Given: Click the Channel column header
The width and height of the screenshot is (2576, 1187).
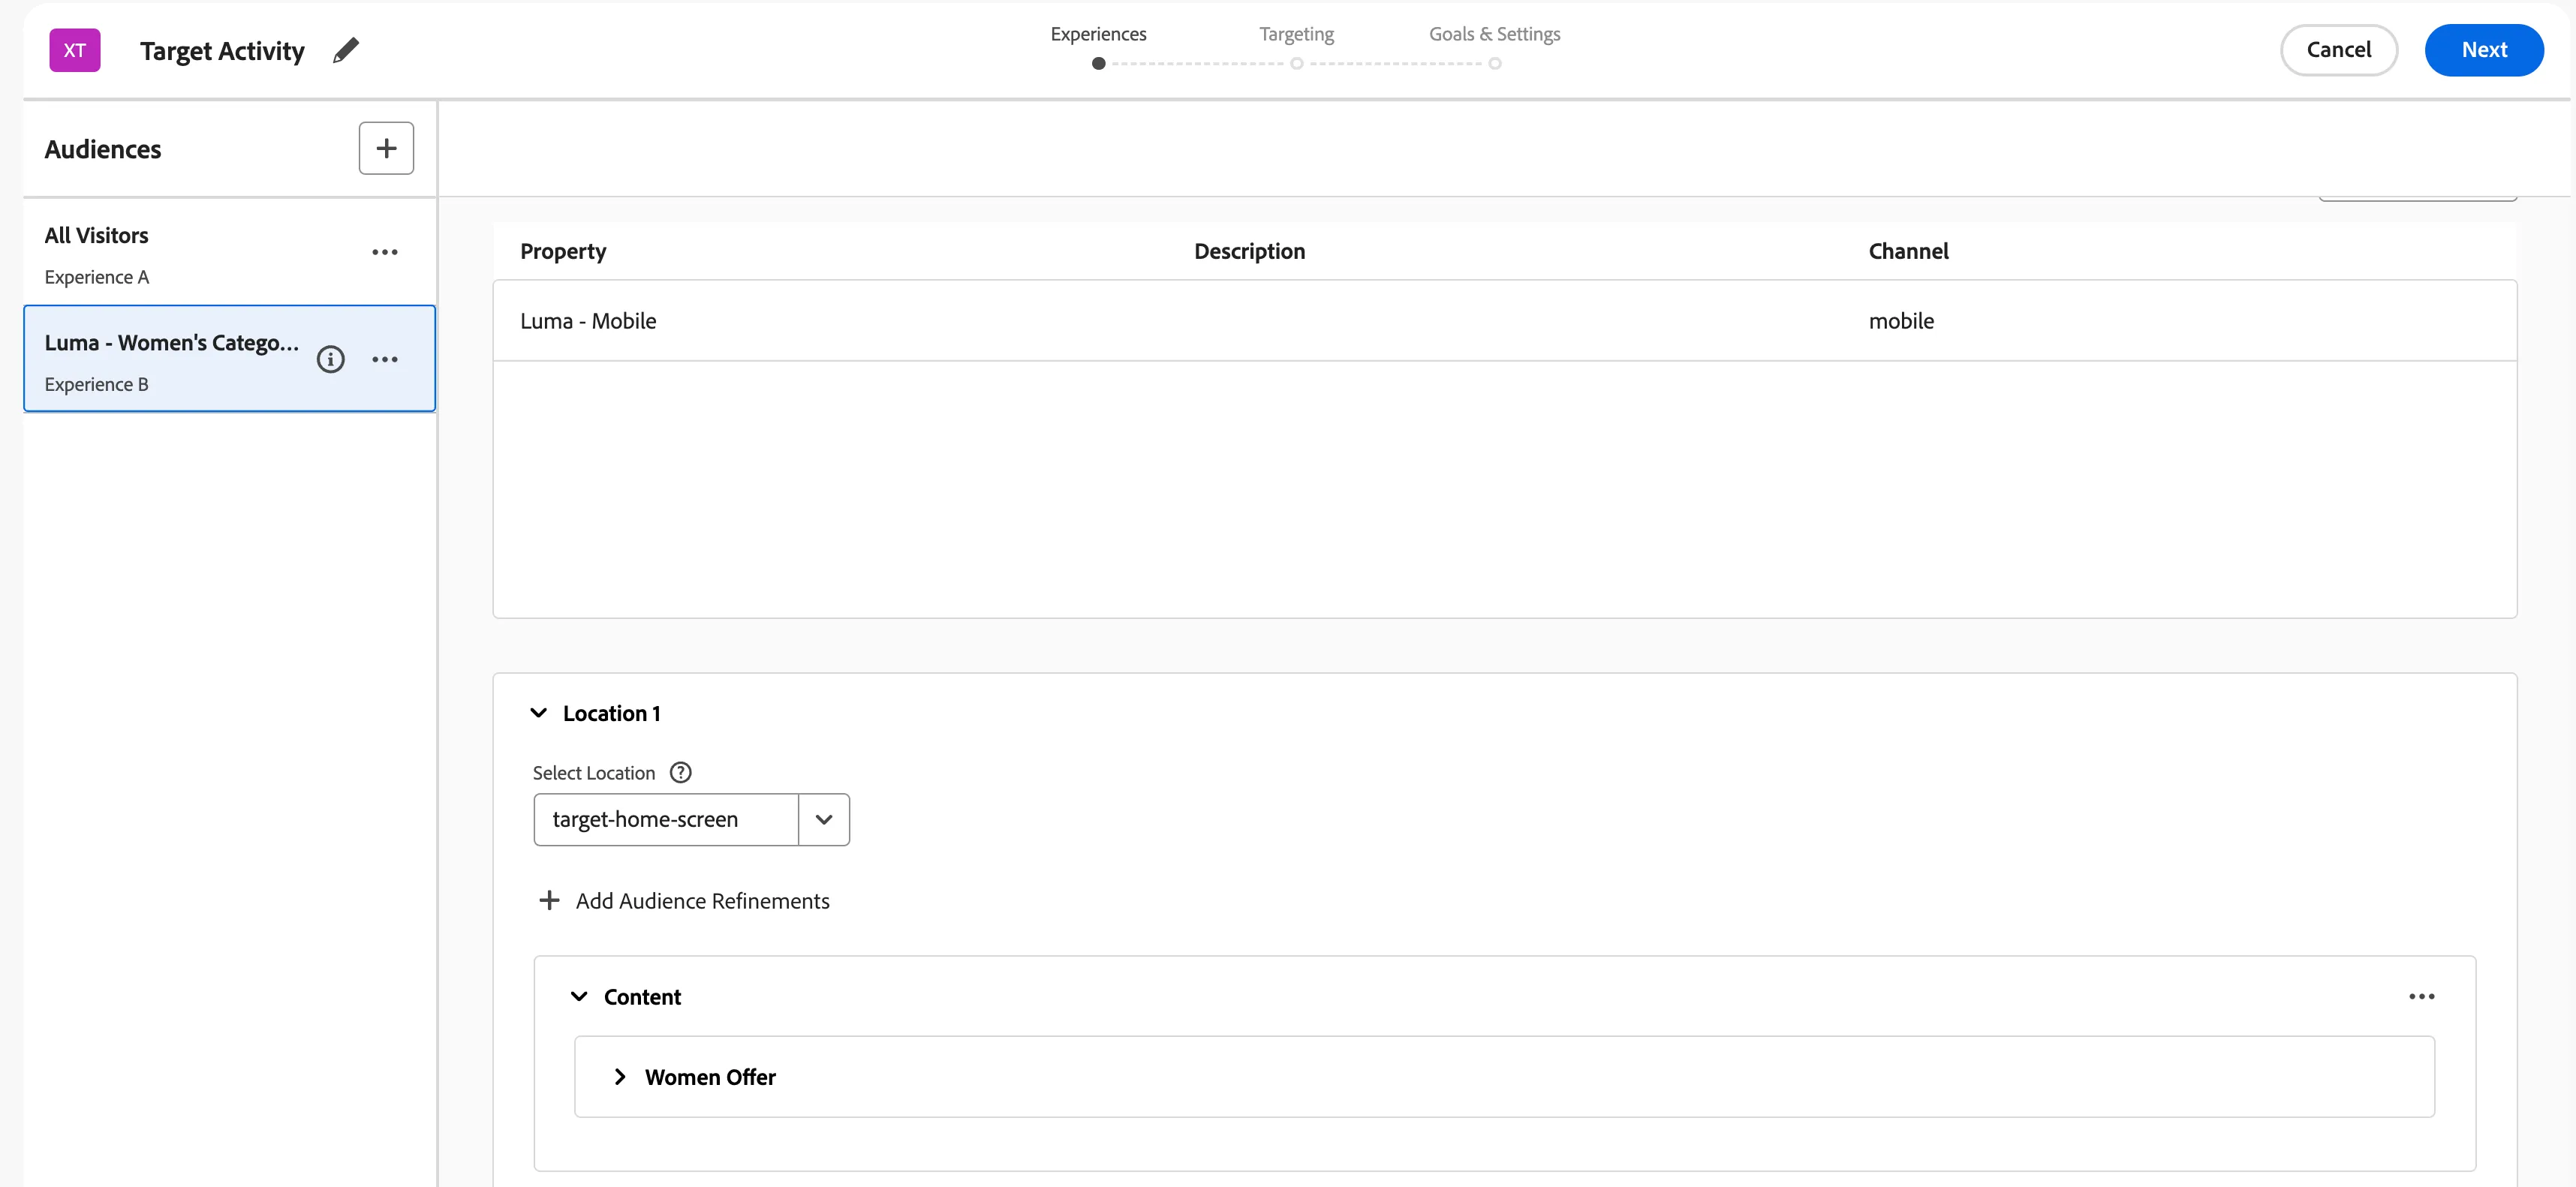Looking at the screenshot, I should [1908, 251].
